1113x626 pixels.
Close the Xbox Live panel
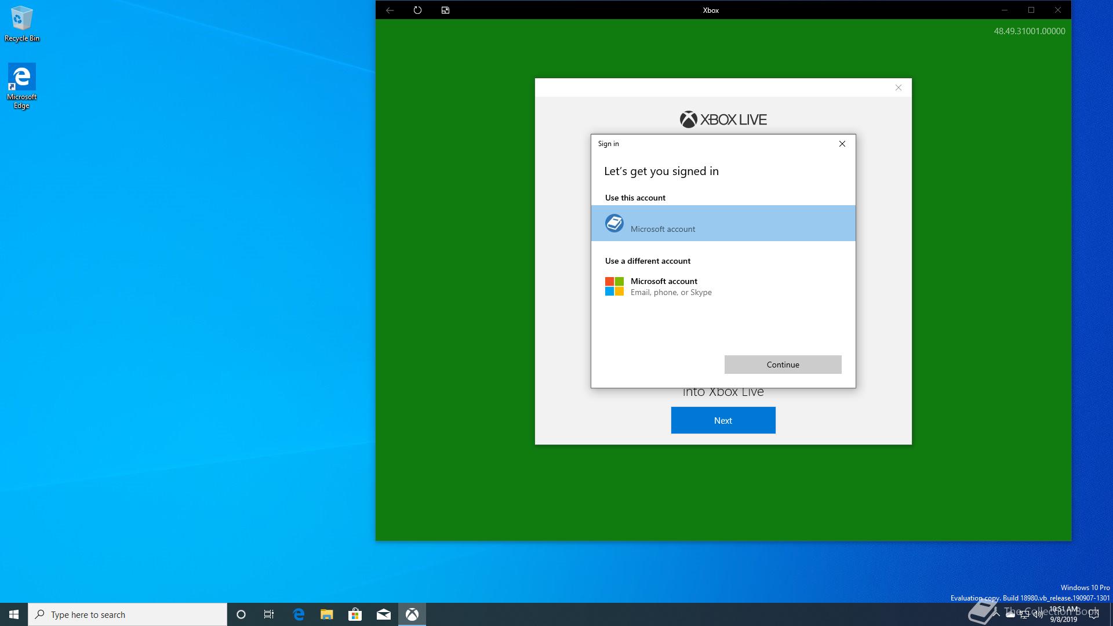coord(898,88)
